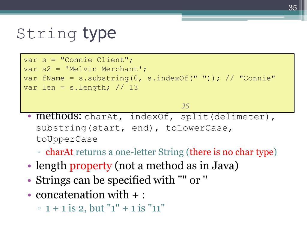Screen dimensions: 307x230
Task: Click the 'length property' bullet
Action: tap(137, 166)
